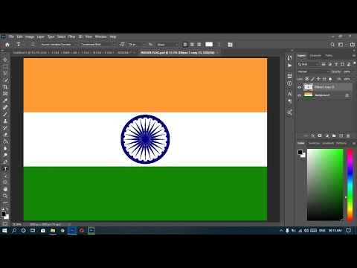Open the taskbar notification center
The width and height of the screenshot is (357, 268).
point(348,231)
